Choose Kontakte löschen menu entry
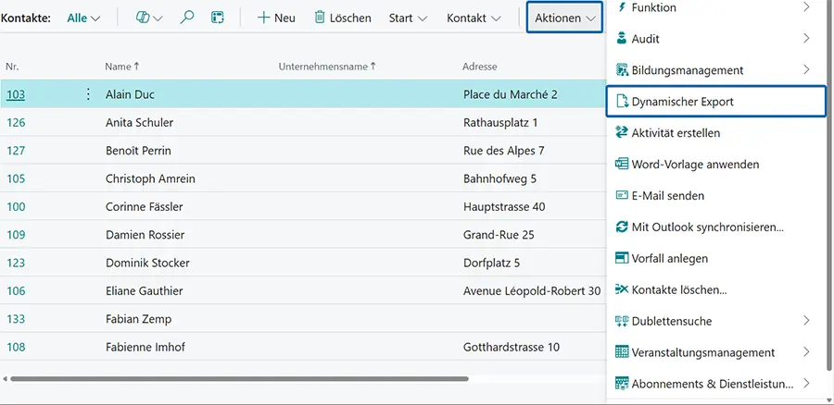The width and height of the screenshot is (834, 405). point(716,289)
